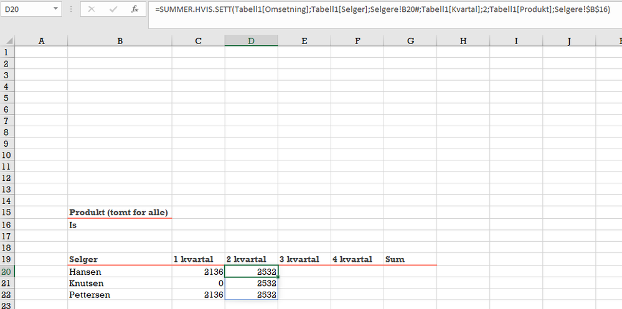Click the 'Selger' header cell
The width and height of the screenshot is (622, 309).
point(120,259)
